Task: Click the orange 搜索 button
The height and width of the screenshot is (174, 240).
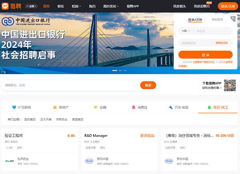Action: [148, 85]
